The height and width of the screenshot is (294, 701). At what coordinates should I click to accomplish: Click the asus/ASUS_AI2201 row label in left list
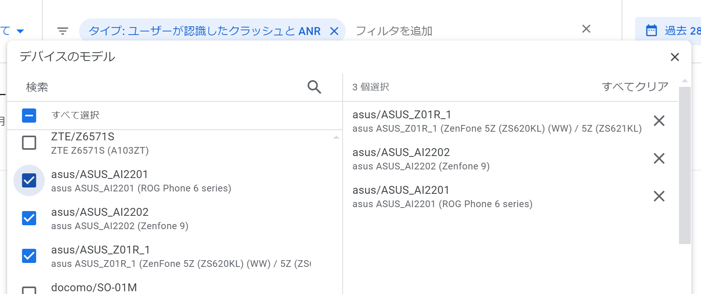point(99,174)
